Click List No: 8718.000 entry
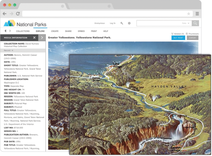 (13, 128)
